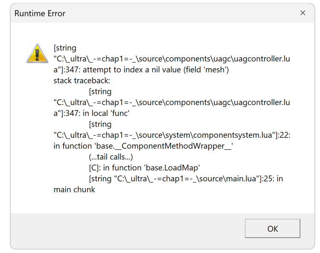Click "[string" directly above the componentsystem path

coord(100,124)
